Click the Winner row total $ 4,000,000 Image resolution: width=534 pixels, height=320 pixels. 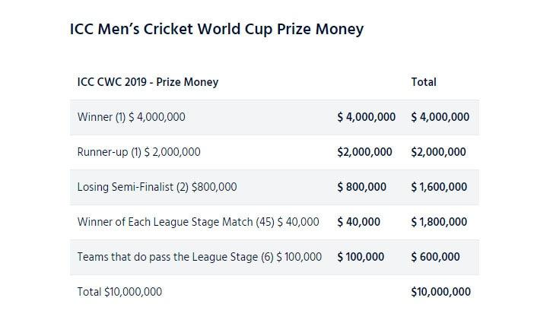tap(440, 117)
